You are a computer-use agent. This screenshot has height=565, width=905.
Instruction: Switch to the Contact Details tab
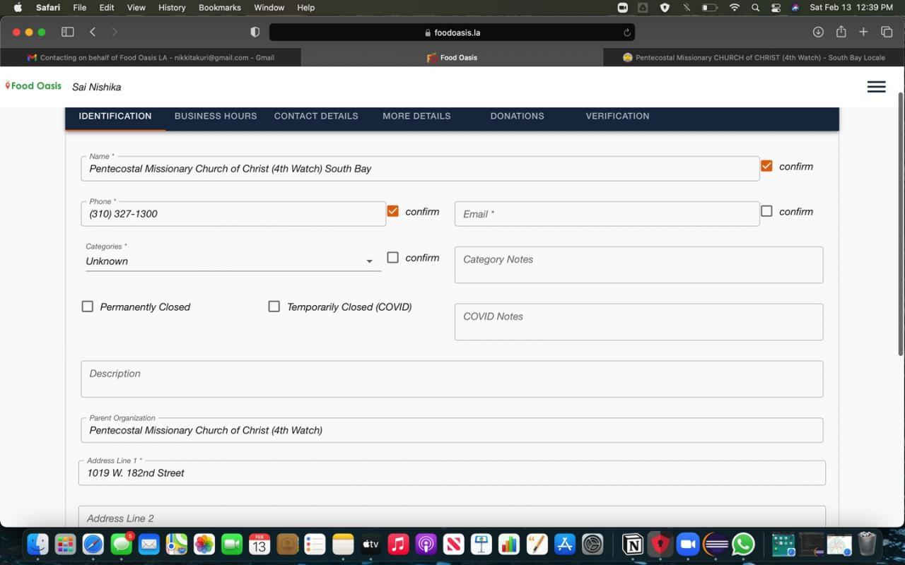[x=316, y=116]
